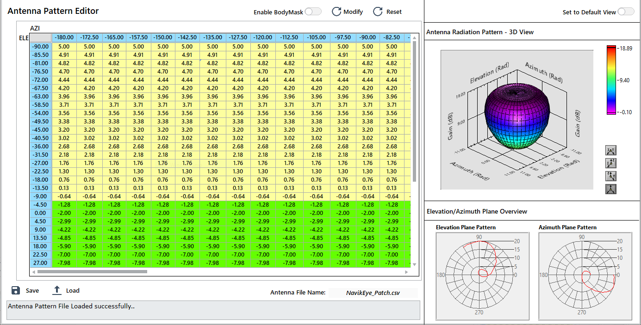Click the gain color scale bar

click(612, 80)
